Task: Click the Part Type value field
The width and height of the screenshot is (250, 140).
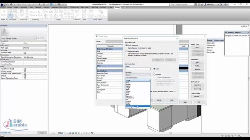Action: [x=35, y=48]
